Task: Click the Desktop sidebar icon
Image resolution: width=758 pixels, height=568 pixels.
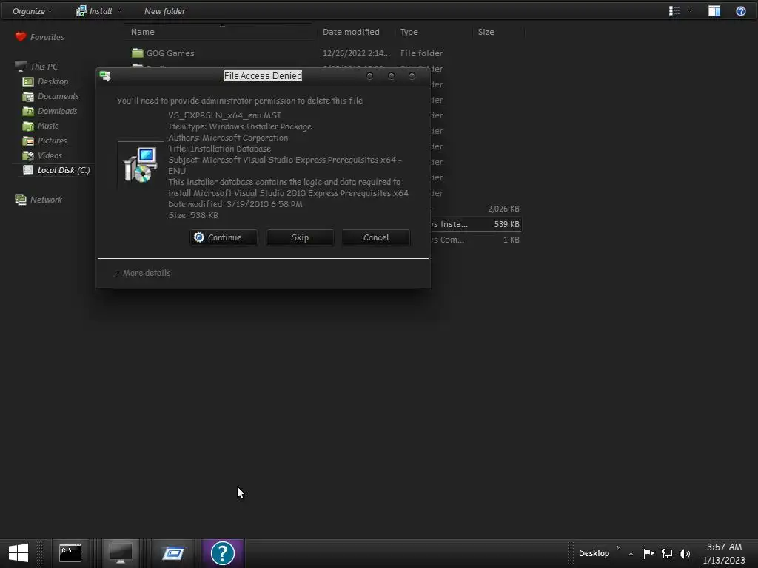Action: pyautogui.click(x=28, y=81)
